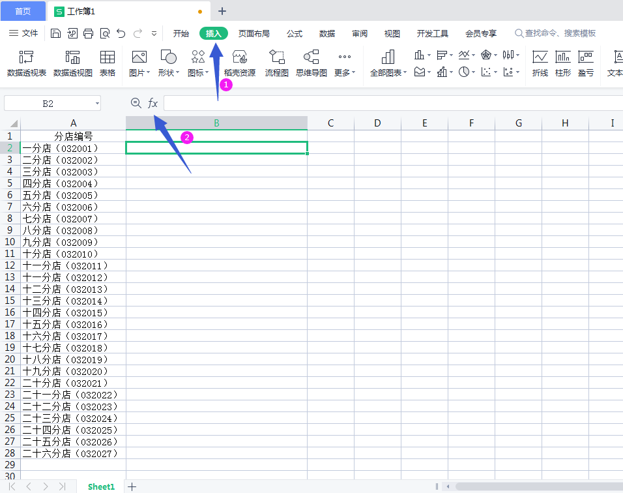
Task: Insert a 思维导图 mind map
Action: 311,64
